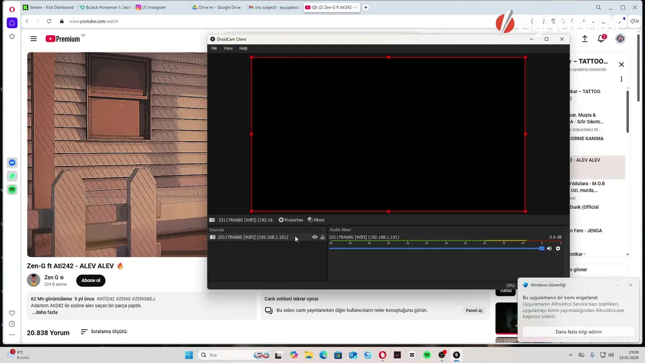The height and width of the screenshot is (363, 645).
Task: Open WhatsApp in Opera sidebar
Action: point(12,176)
